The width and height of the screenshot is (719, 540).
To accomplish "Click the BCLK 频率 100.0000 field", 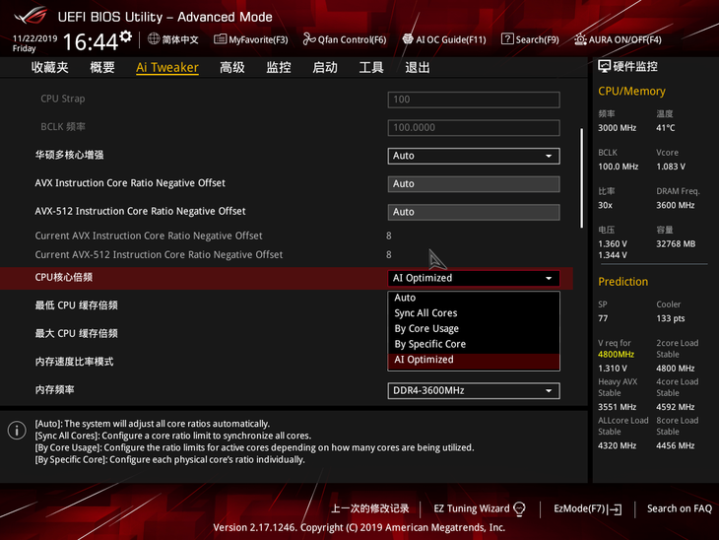I will pyautogui.click(x=474, y=127).
